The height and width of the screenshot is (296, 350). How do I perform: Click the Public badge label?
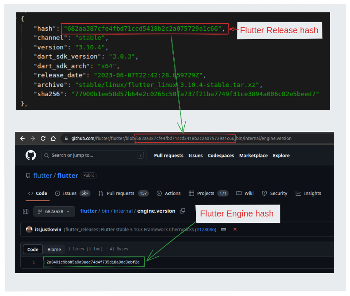click(x=89, y=176)
